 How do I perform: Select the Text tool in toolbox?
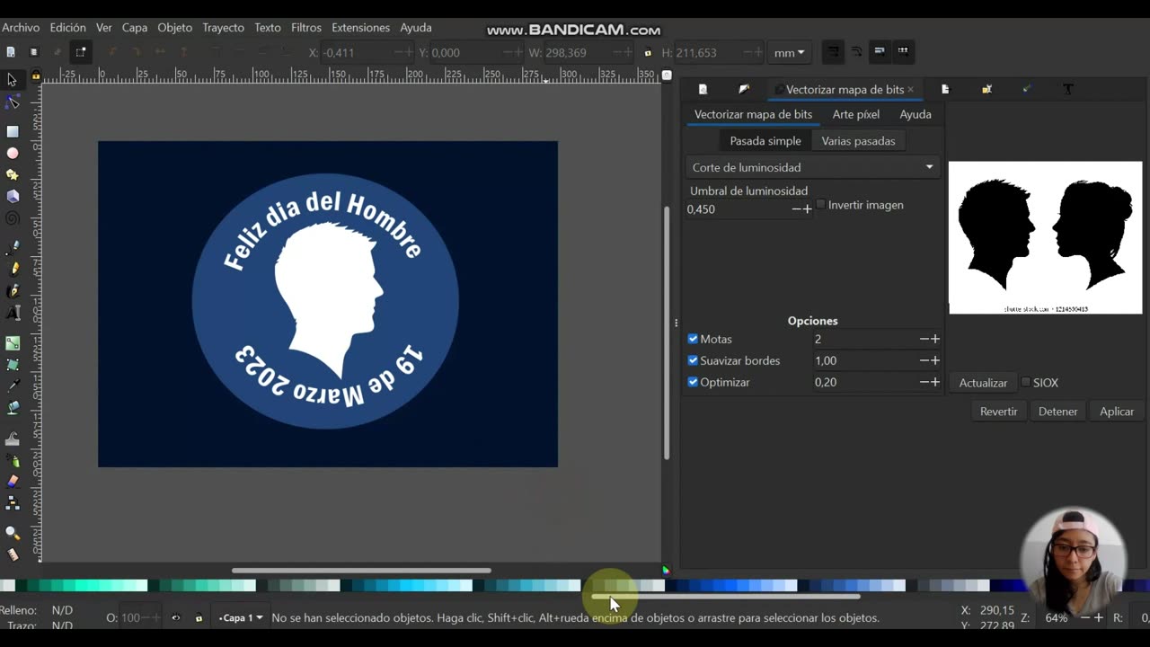(13, 313)
